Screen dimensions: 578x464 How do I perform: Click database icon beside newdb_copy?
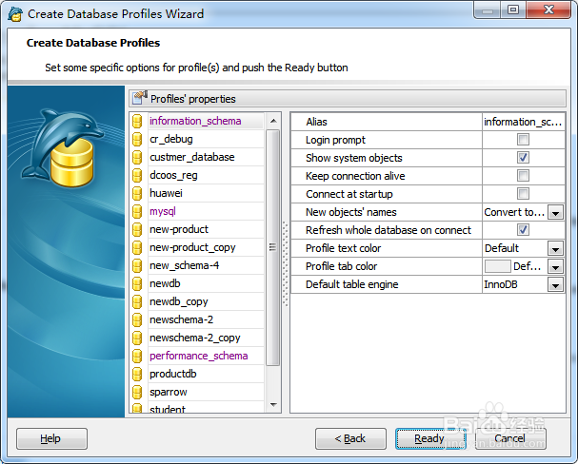(x=137, y=301)
